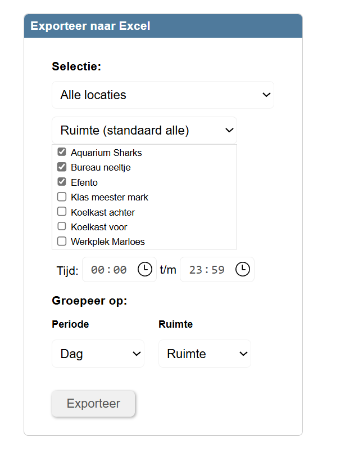Enable the Koelkast achter checkbox
363x451 pixels.
tap(62, 212)
